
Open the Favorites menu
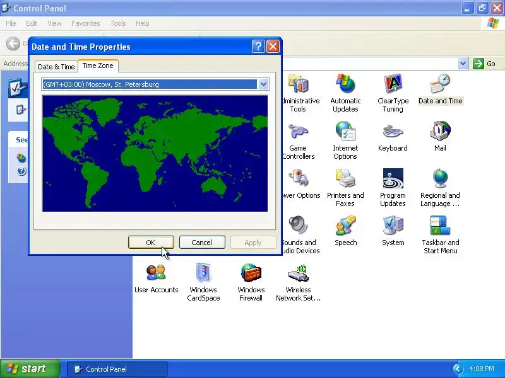[86, 23]
